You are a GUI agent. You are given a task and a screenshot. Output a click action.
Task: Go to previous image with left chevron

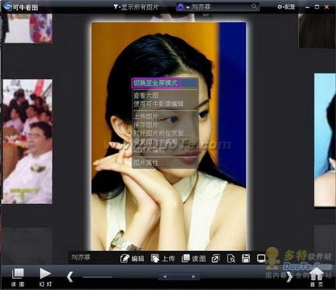tap(70, 277)
